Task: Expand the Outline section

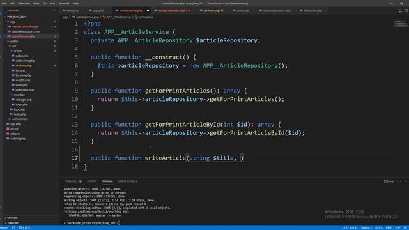Action: tap(12, 218)
